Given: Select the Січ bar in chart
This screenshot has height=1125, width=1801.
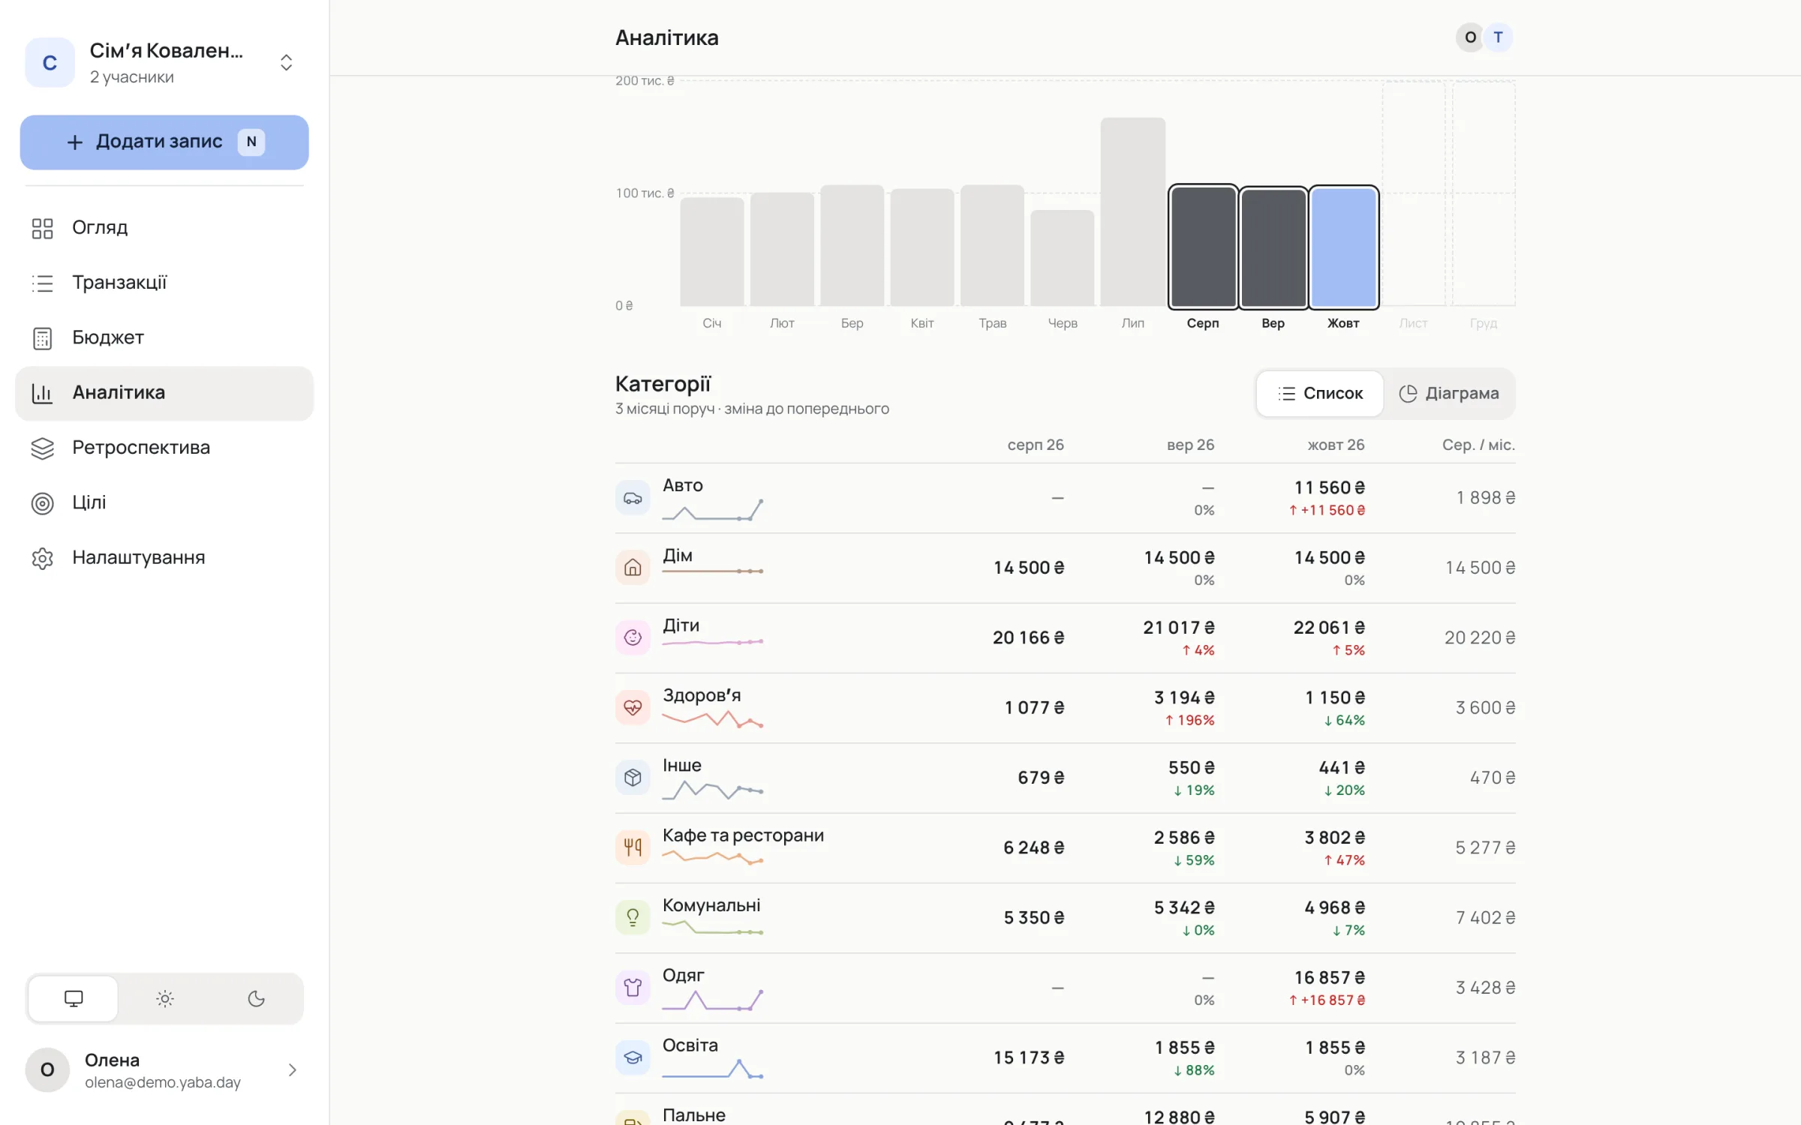Looking at the screenshot, I should point(712,251).
